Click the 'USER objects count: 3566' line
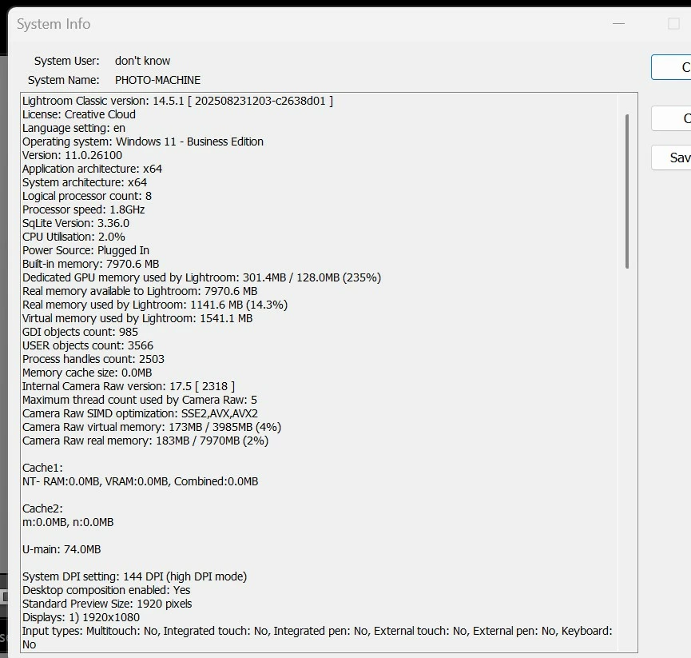 pyautogui.click(x=88, y=345)
